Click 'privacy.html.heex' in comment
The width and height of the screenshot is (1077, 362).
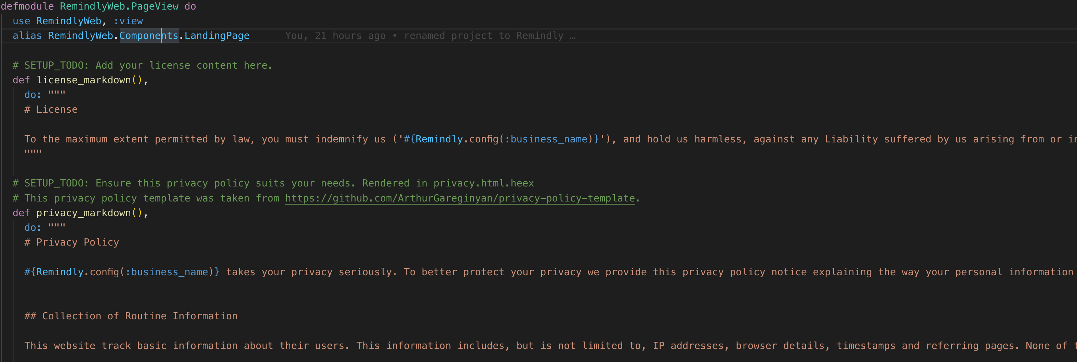pos(484,183)
